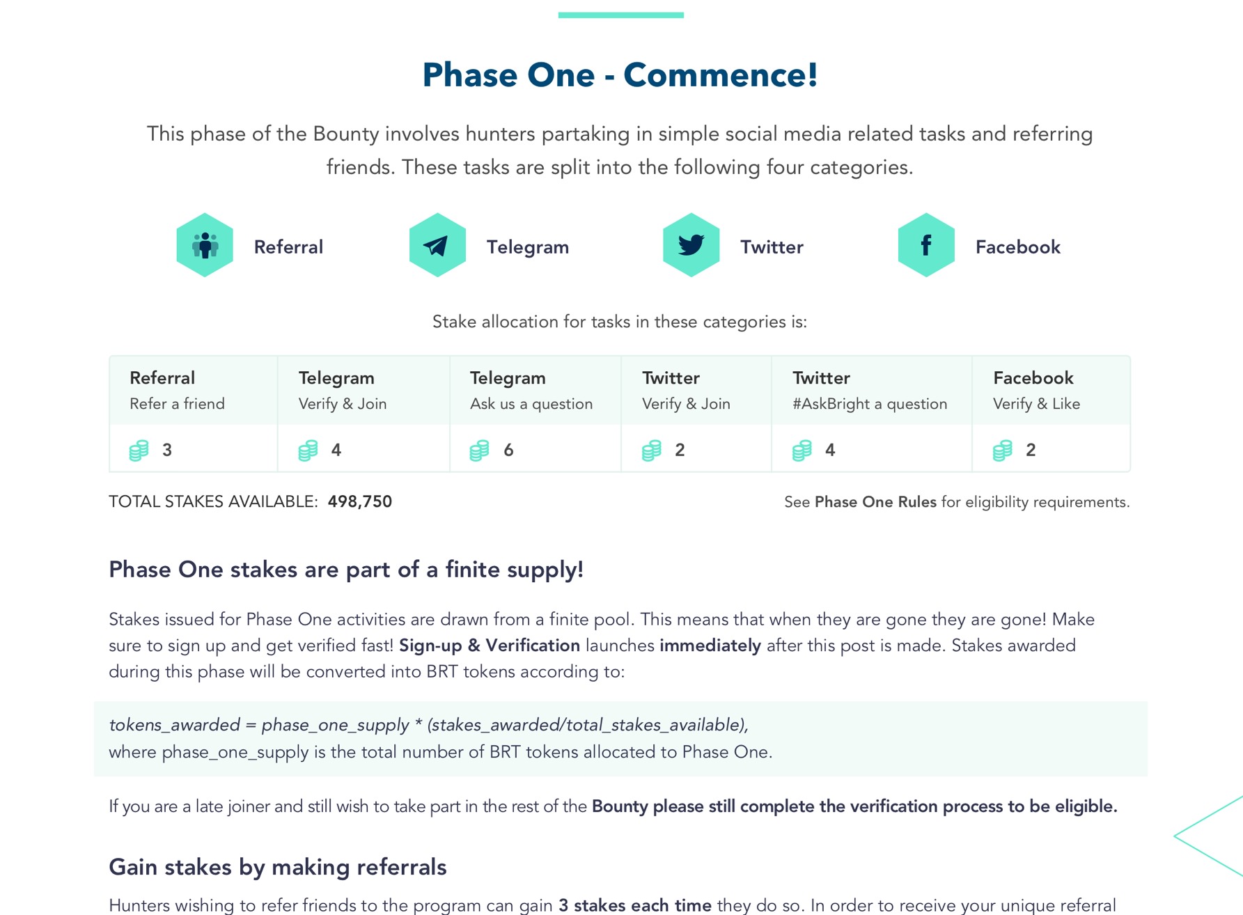Select the Telegram category label beside plane icon
Screen dimensions: 1243x915
(x=528, y=247)
